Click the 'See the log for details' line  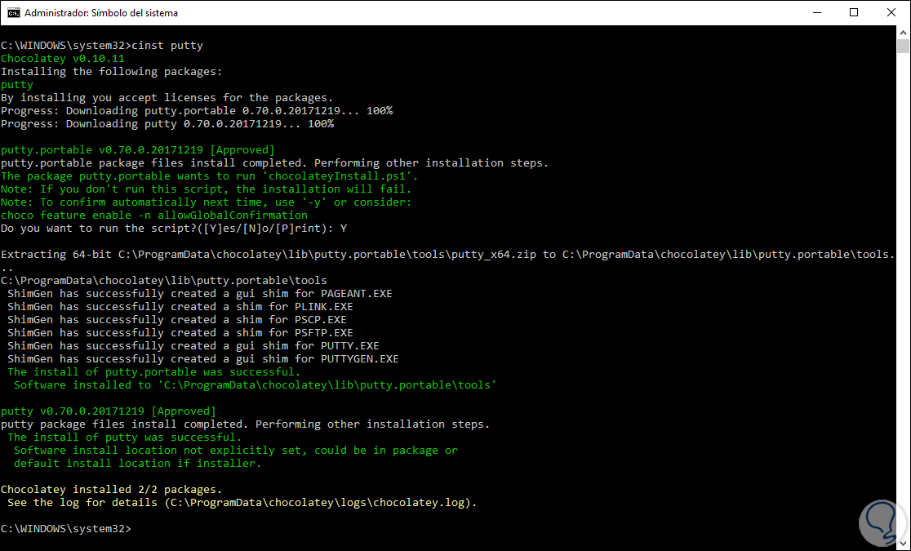coord(242,503)
